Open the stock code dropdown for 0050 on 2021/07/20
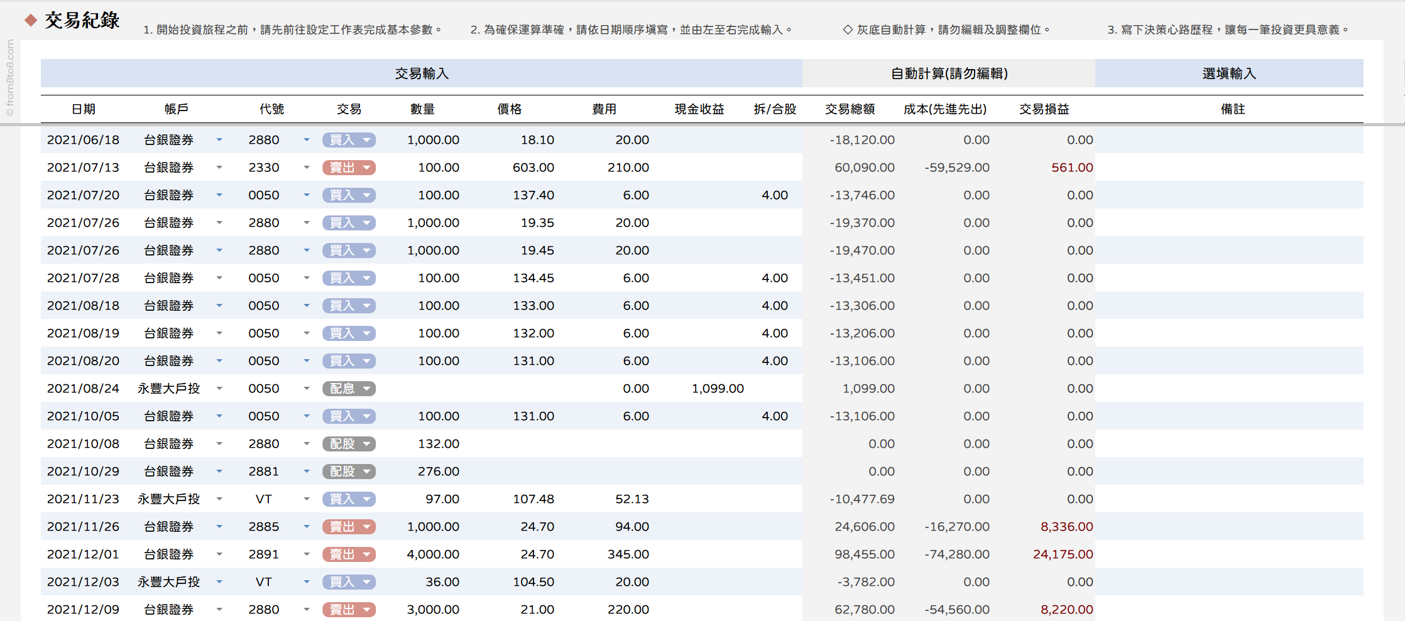 tap(306, 195)
